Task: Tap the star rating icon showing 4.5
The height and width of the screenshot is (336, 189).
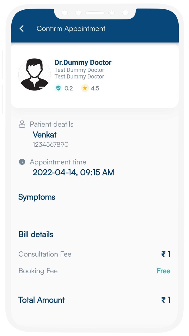Action: (85, 88)
